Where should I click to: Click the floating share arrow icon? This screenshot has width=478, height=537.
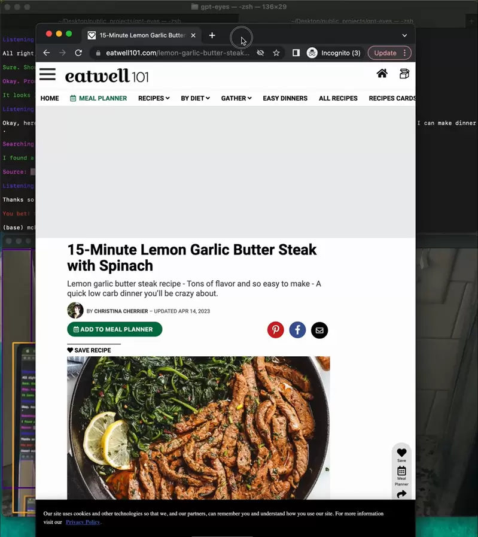[x=401, y=494]
